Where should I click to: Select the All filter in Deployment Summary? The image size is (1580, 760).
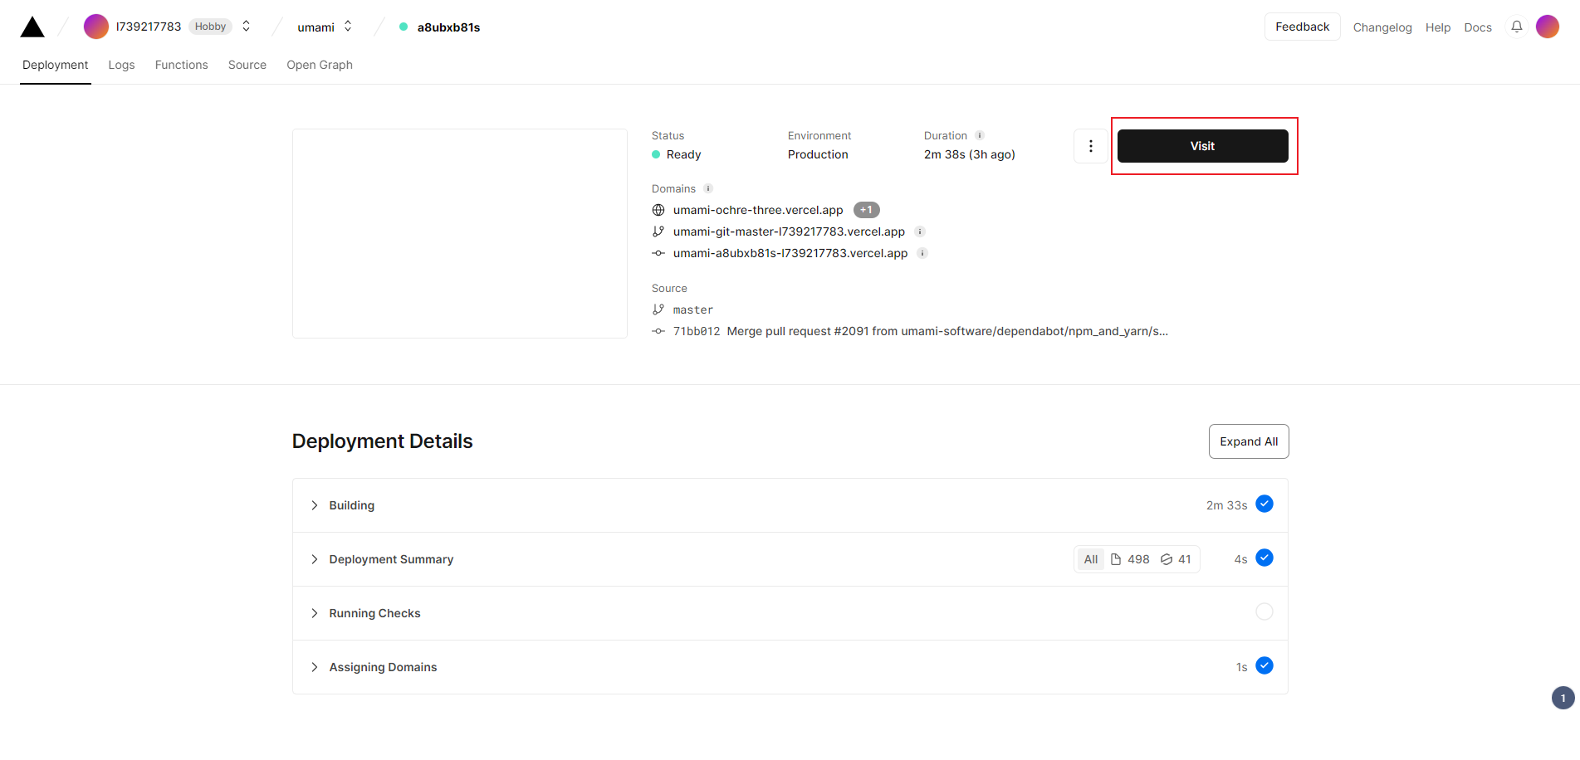[1091, 559]
